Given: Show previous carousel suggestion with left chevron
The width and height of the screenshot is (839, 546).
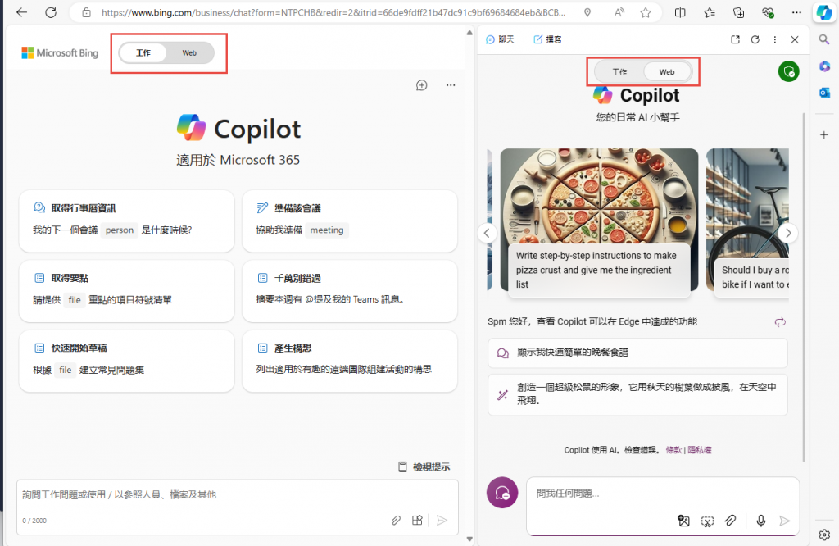Looking at the screenshot, I should 487,233.
